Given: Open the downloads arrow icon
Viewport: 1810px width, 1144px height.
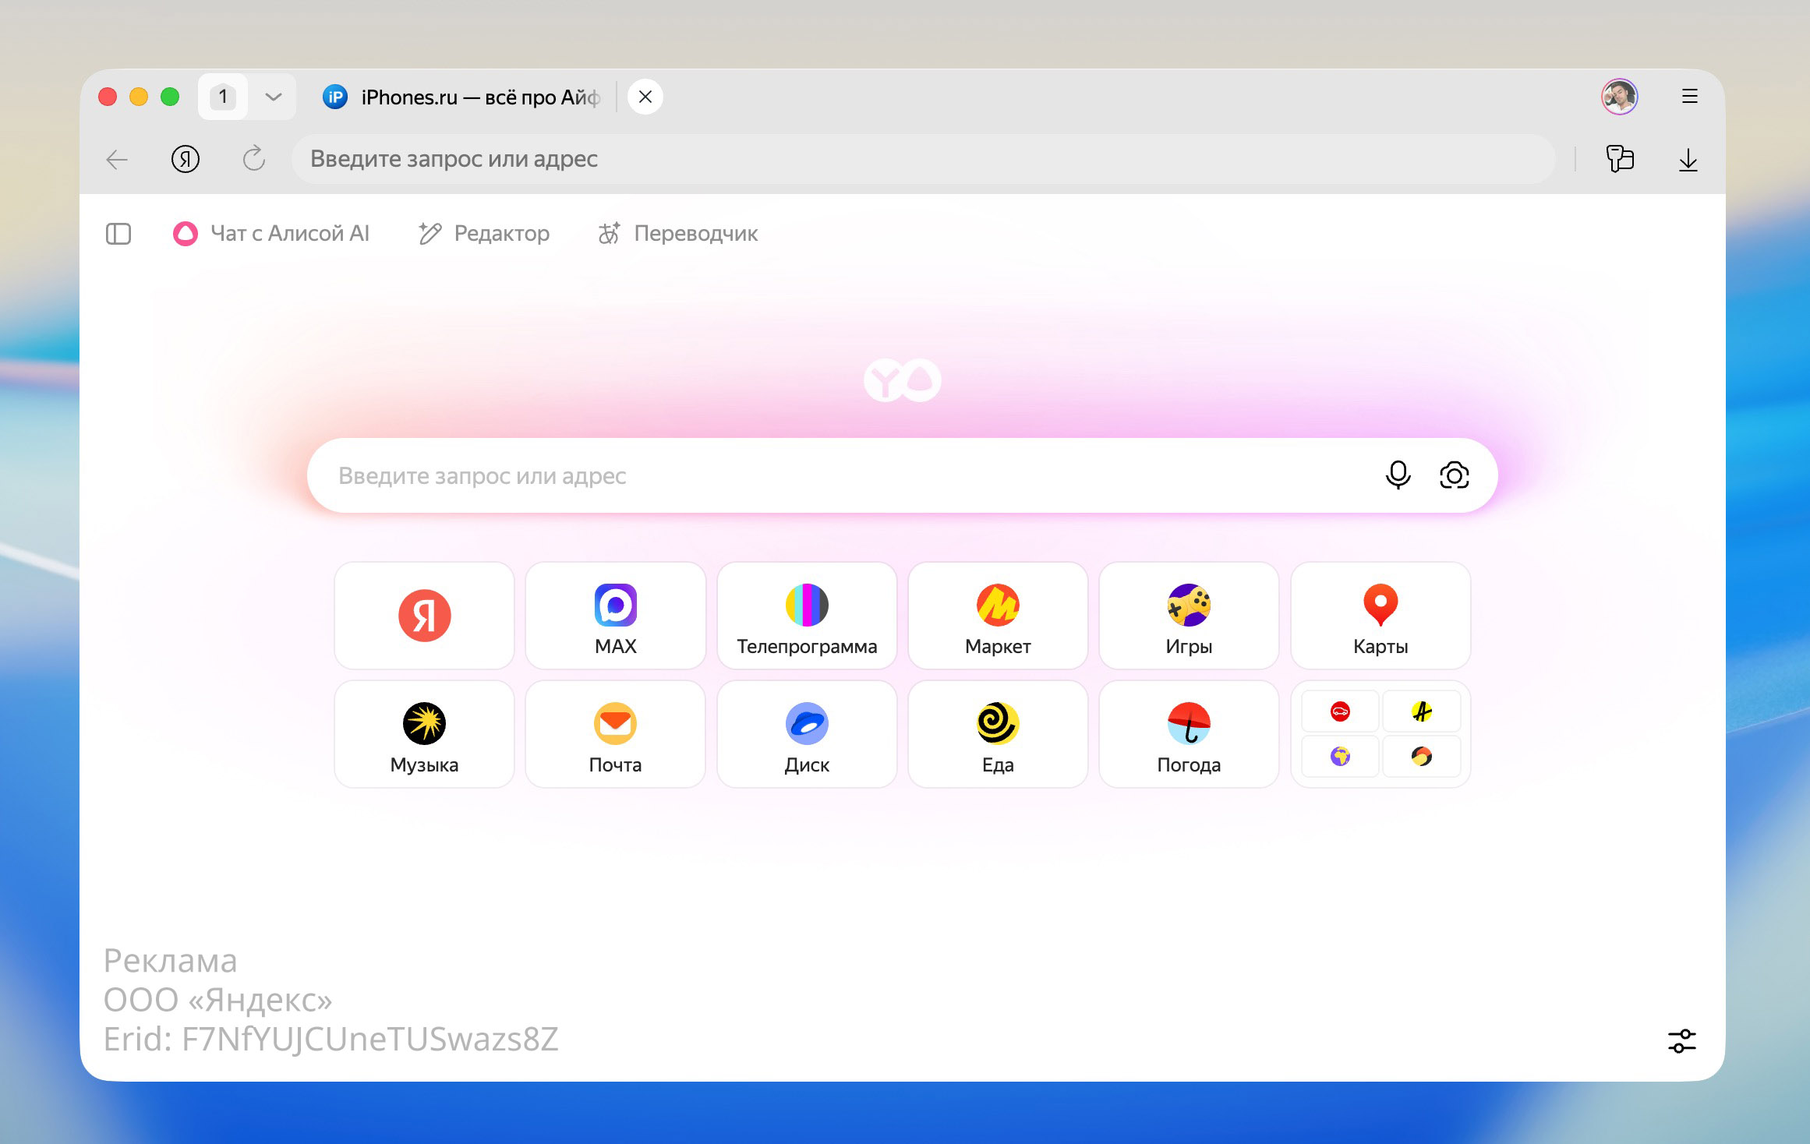Looking at the screenshot, I should [1688, 159].
